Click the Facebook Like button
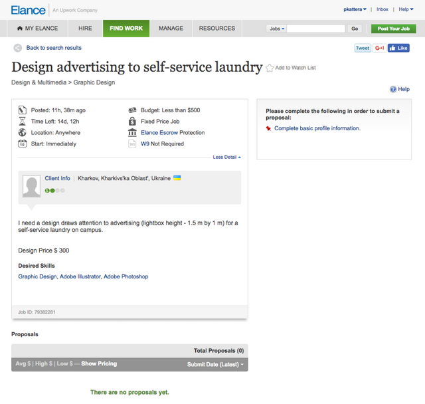The width and height of the screenshot is (425, 404). [398, 48]
